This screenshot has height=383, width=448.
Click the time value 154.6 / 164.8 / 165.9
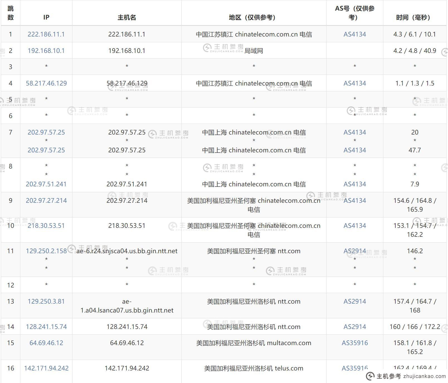pyautogui.click(x=415, y=205)
